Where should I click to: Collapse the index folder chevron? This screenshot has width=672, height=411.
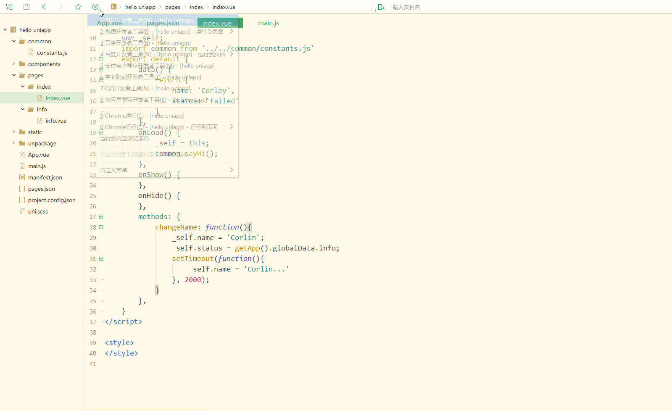[23, 87]
